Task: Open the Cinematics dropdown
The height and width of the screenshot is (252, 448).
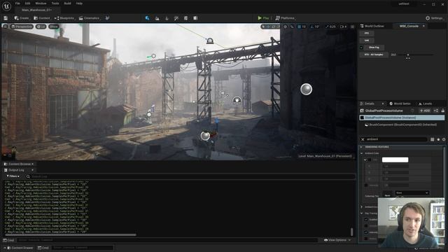Action: point(89,18)
